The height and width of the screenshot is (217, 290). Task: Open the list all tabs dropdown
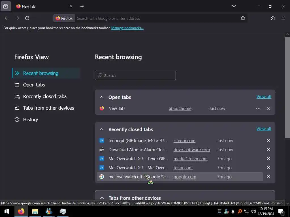(234, 6)
